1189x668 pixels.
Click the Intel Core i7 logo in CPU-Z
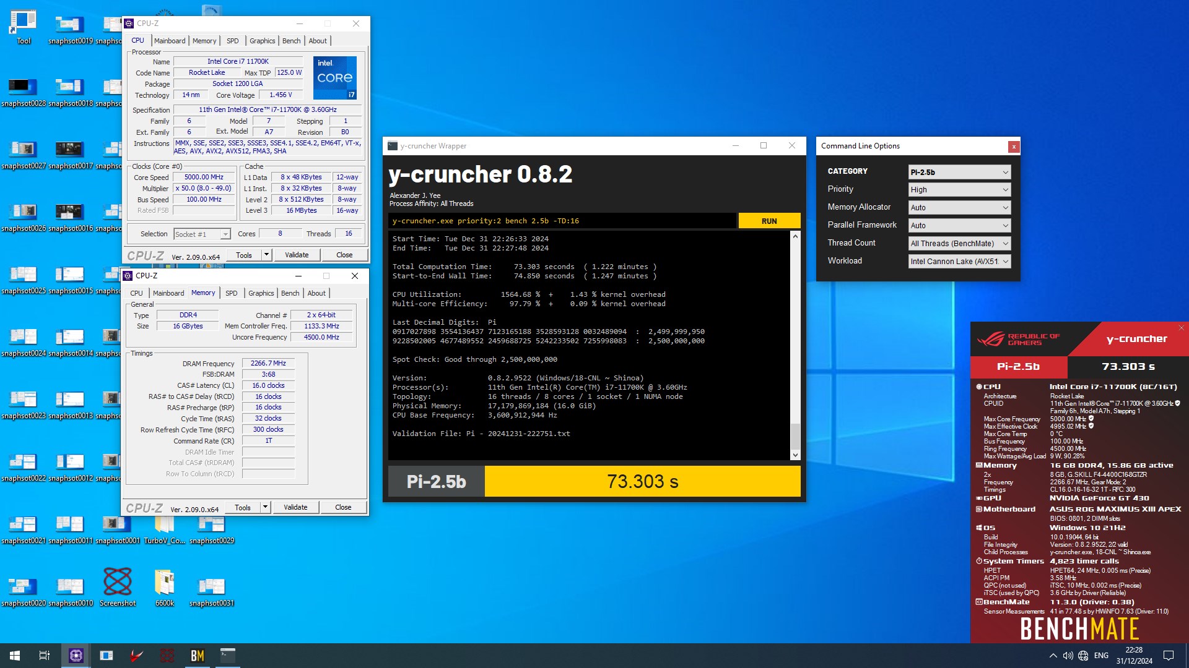tap(334, 77)
